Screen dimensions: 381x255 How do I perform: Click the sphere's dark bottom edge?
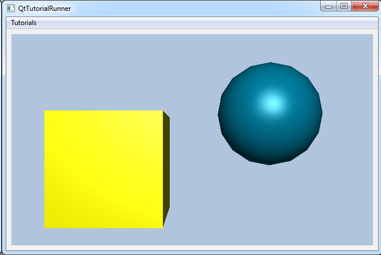(269, 162)
